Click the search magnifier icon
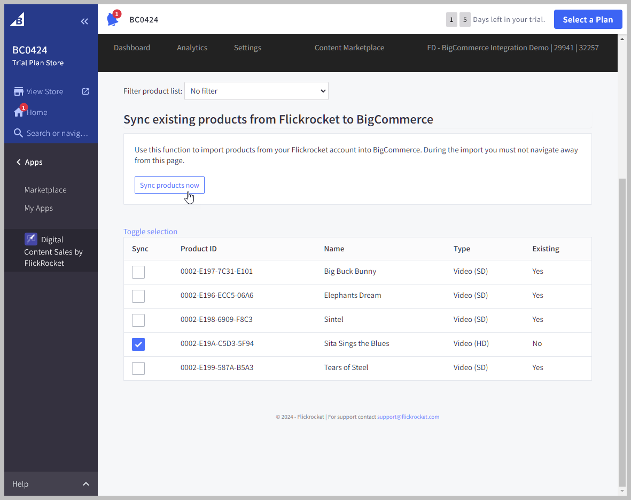The height and width of the screenshot is (500, 631). point(19,133)
